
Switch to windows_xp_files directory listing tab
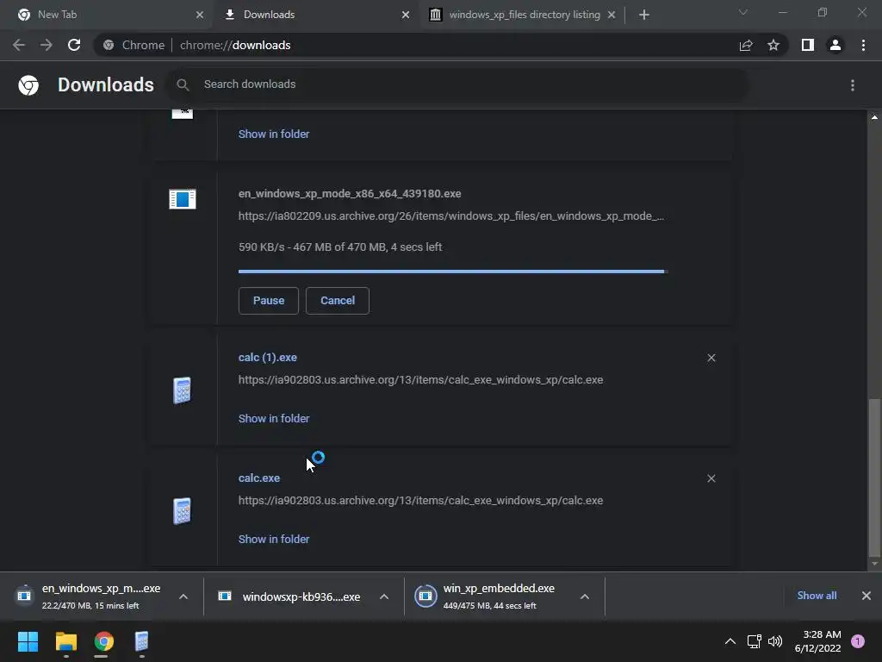coord(523,15)
